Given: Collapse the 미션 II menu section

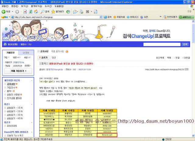Looking at the screenshot, I should (32, 122).
